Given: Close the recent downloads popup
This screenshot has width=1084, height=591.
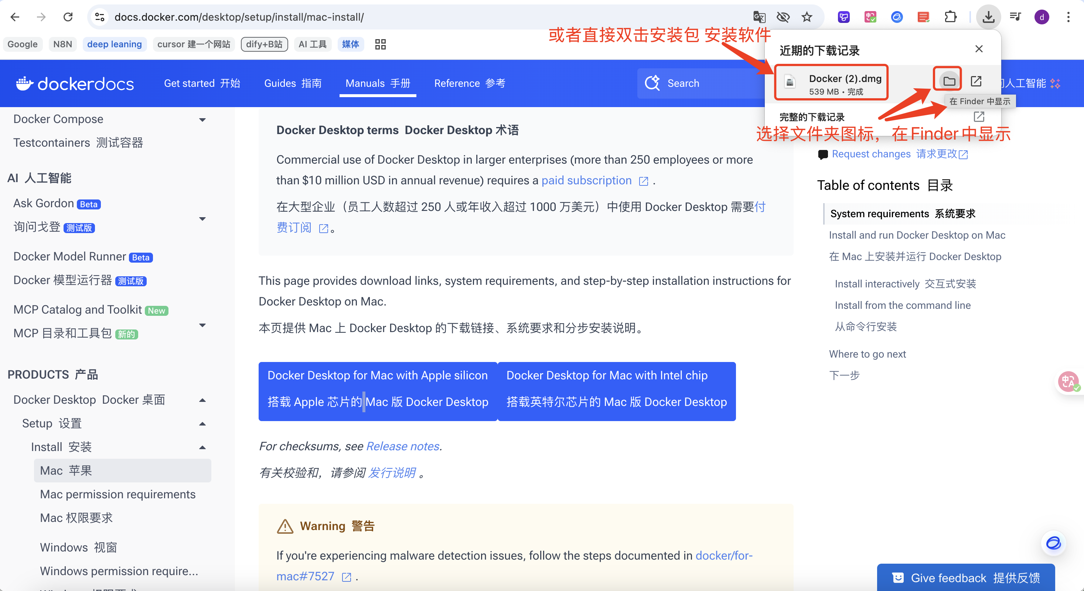Looking at the screenshot, I should click(x=979, y=49).
